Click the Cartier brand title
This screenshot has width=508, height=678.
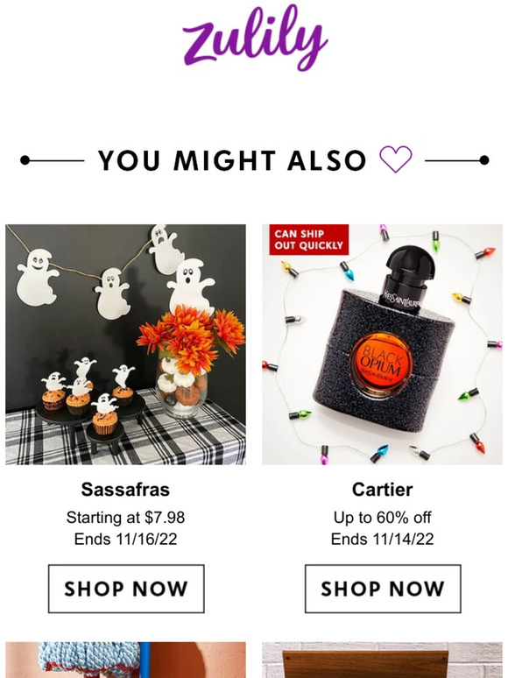pos(382,490)
